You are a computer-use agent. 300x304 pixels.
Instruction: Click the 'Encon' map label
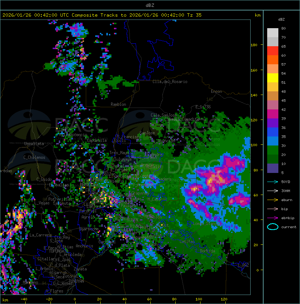[x=216, y=91]
